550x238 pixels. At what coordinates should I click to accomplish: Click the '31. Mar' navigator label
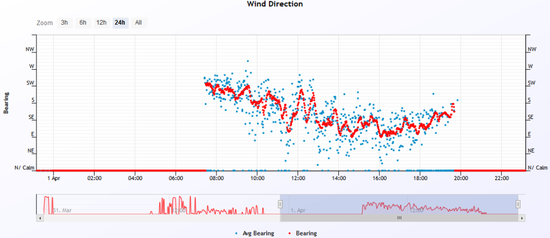click(x=62, y=210)
